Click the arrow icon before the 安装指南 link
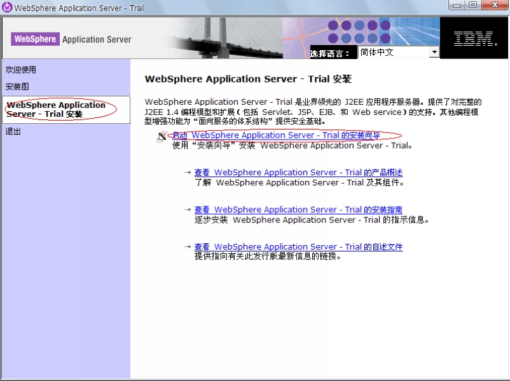This screenshot has width=510, height=381. click(188, 210)
